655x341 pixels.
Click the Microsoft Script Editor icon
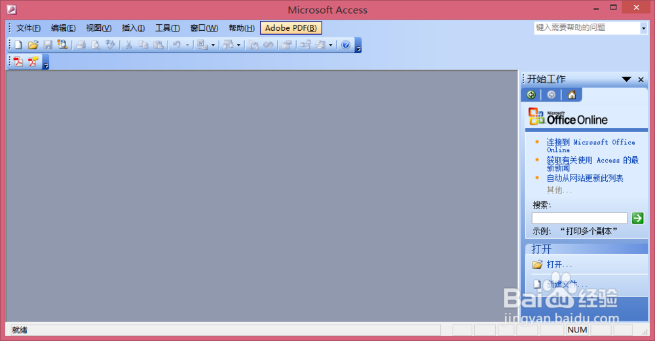[268, 45]
